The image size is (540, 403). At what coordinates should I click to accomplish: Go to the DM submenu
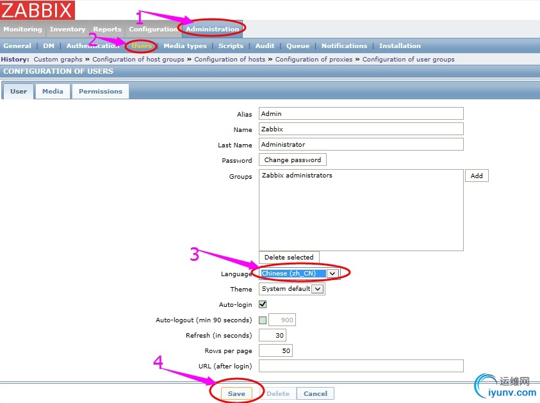[49, 46]
